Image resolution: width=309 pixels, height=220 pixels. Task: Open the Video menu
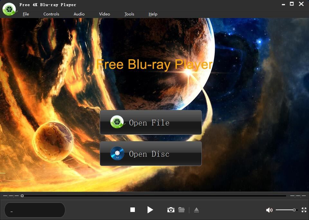click(104, 14)
